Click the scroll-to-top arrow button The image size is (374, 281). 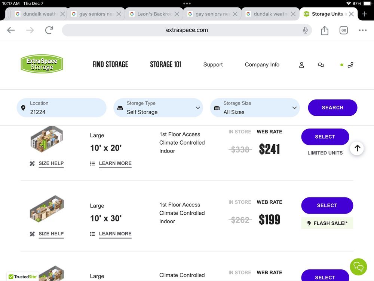coord(357,148)
